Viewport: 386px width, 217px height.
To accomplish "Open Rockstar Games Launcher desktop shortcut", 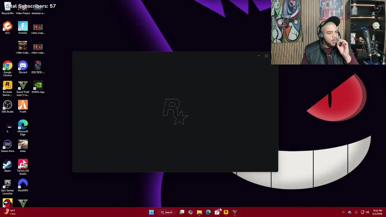I will (x=8, y=88).
